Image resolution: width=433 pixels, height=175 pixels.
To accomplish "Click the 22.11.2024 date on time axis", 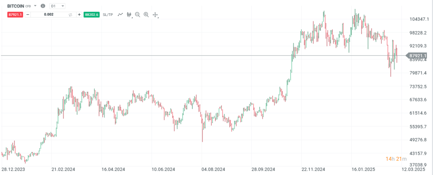I will 313,169.
